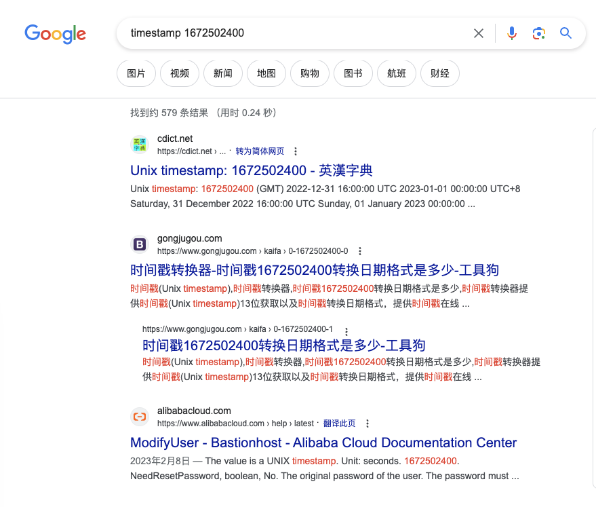Viewport: 596px width, 507px height.
Task: Click the 转为简体网页 link
Action: (x=260, y=151)
